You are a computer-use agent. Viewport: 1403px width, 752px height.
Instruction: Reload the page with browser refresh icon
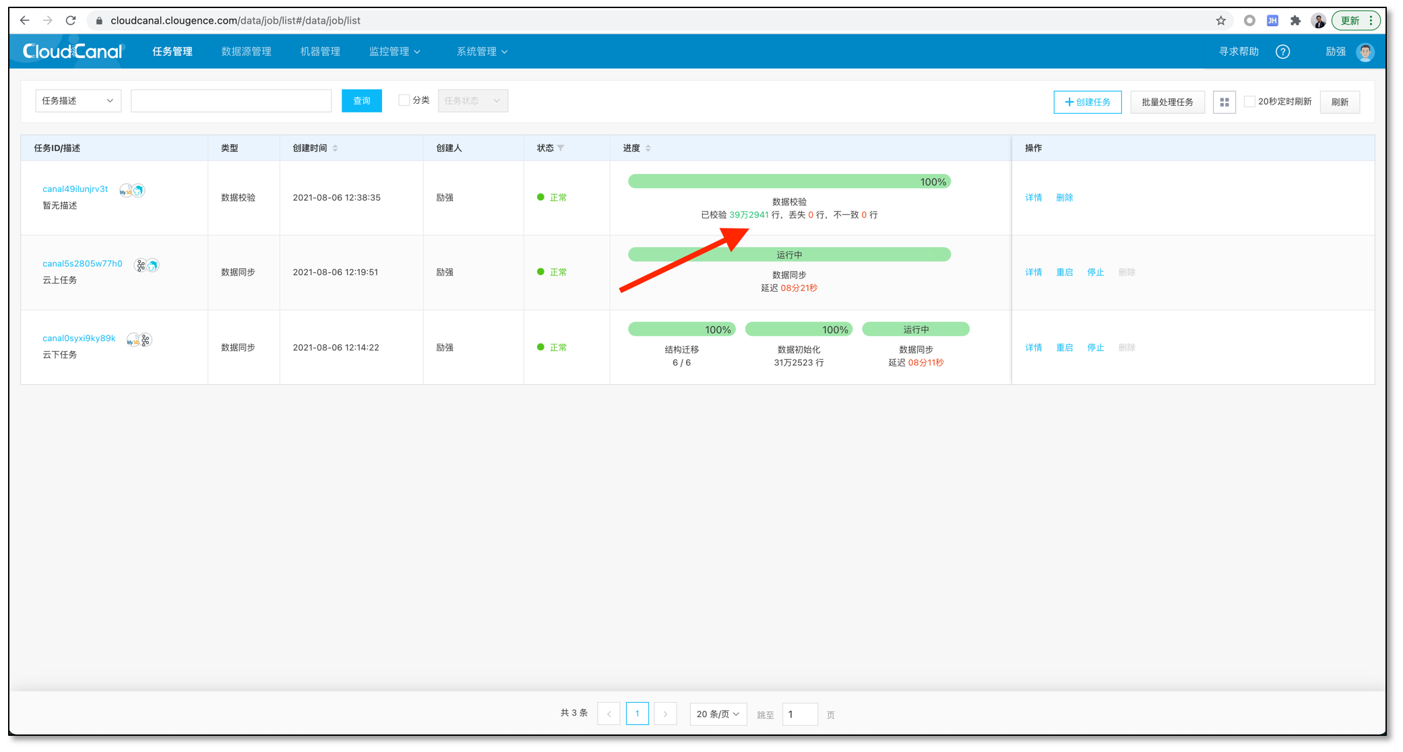71,20
